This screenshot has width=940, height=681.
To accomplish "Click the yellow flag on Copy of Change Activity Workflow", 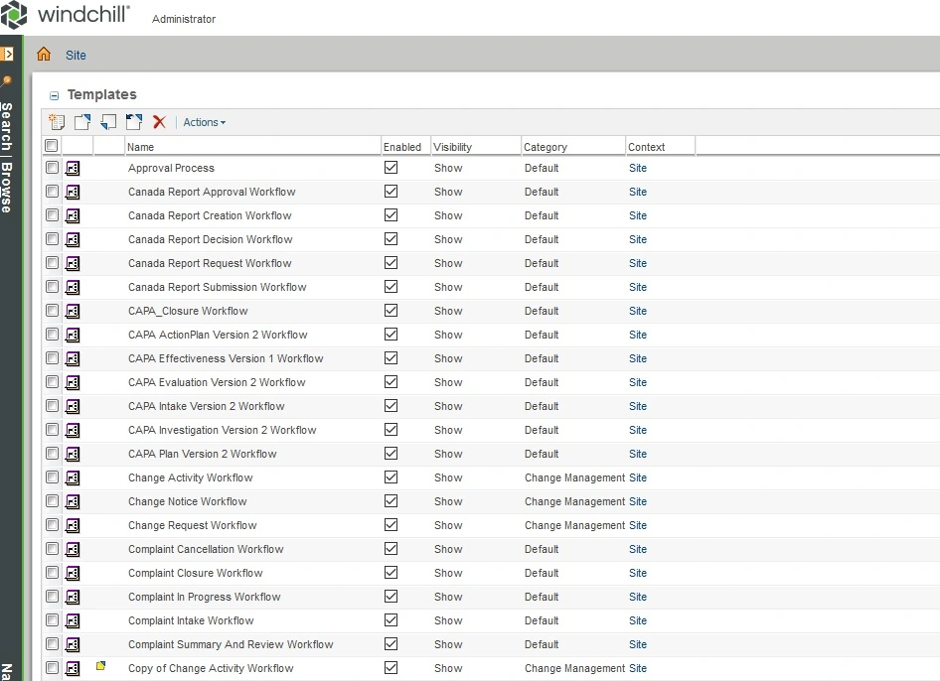I will coord(100,665).
